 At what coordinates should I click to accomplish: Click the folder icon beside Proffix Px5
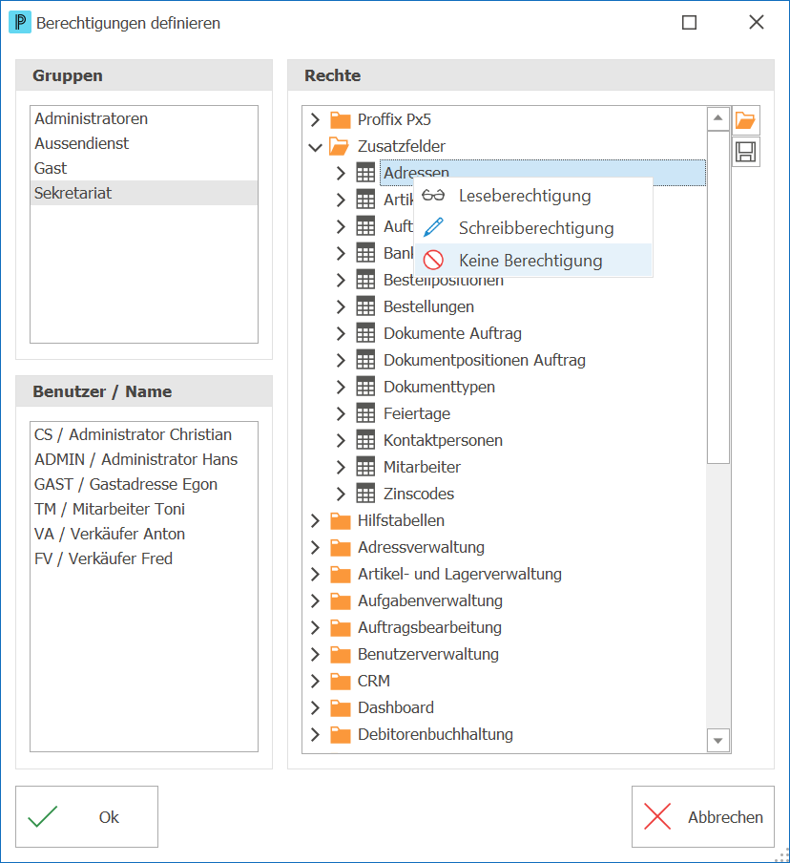point(340,120)
